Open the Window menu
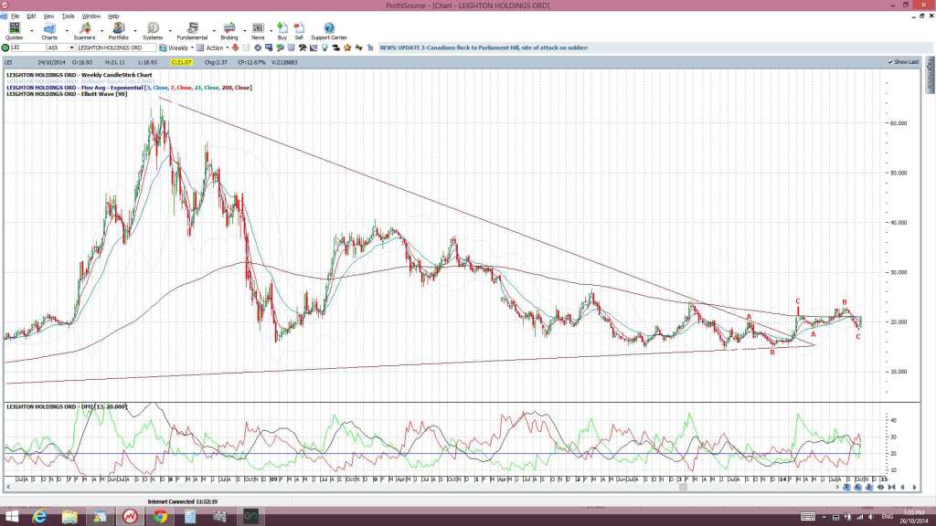This screenshot has height=526, width=936. 90,16
